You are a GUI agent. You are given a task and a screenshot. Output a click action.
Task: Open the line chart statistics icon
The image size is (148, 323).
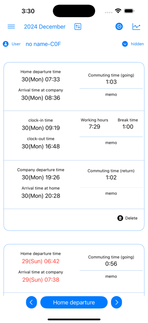[136, 26]
